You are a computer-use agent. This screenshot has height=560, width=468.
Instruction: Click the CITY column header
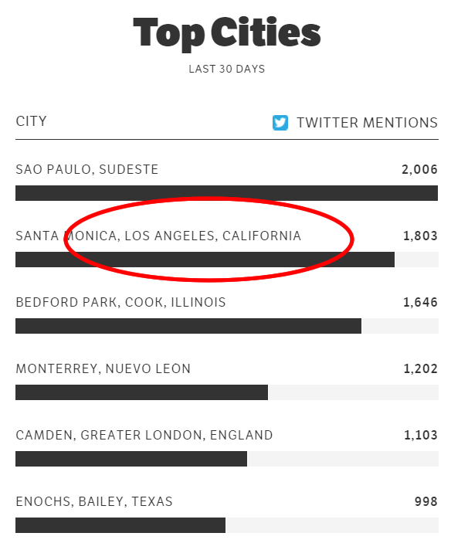pyautogui.click(x=31, y=121)
